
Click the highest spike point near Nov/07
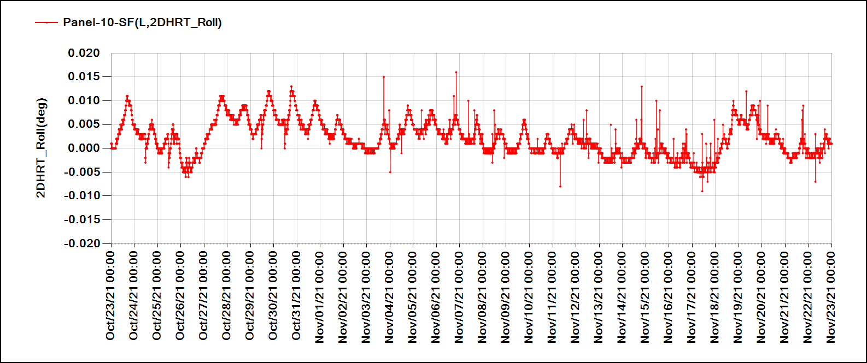coord(456,72)
